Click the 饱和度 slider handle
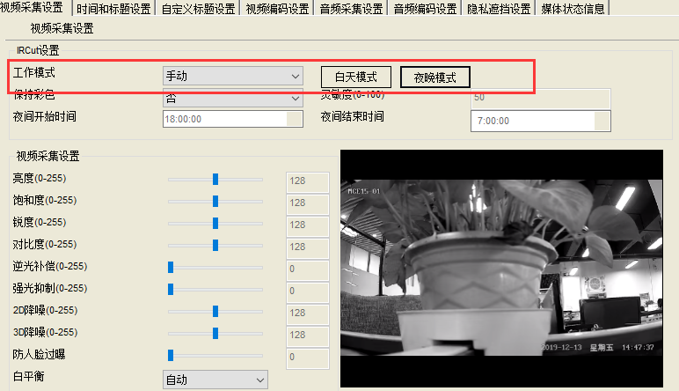Viewport: 679px width, 391px height. click(x=215, y=201)
